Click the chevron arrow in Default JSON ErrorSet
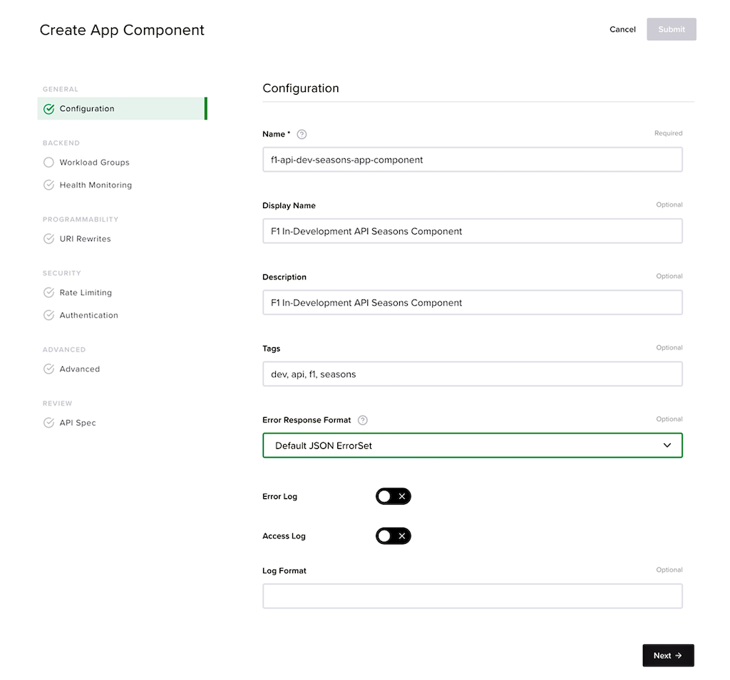The image size is (730, 680). pos(667,445)
